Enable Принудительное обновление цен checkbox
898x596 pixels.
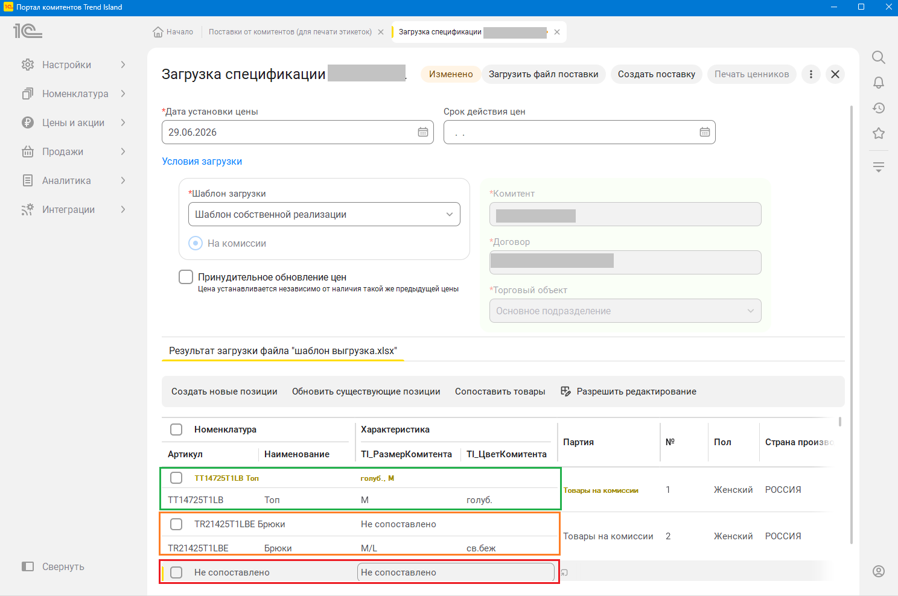point(186,277)
